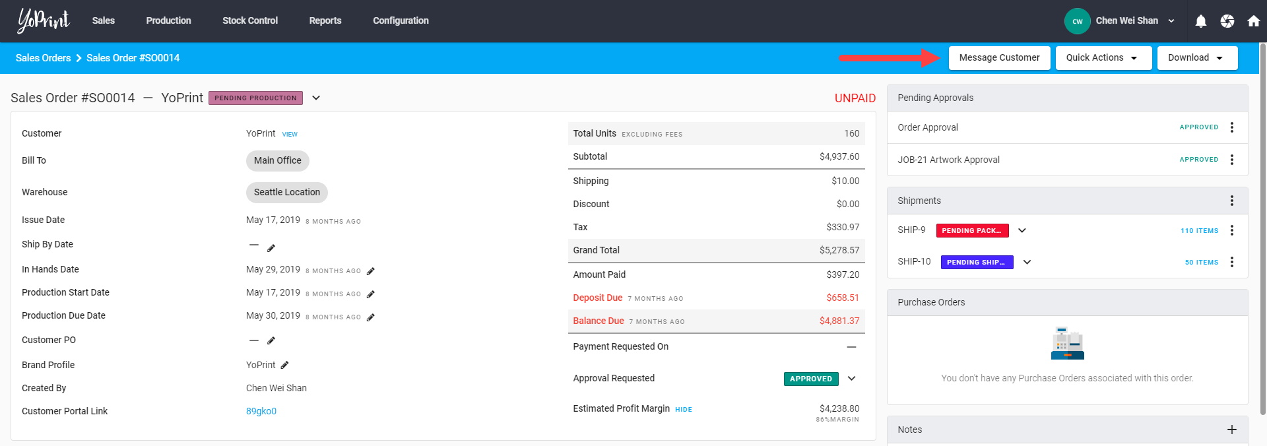Open SHIP-10 three-dot menu

tap(1232, 262)
